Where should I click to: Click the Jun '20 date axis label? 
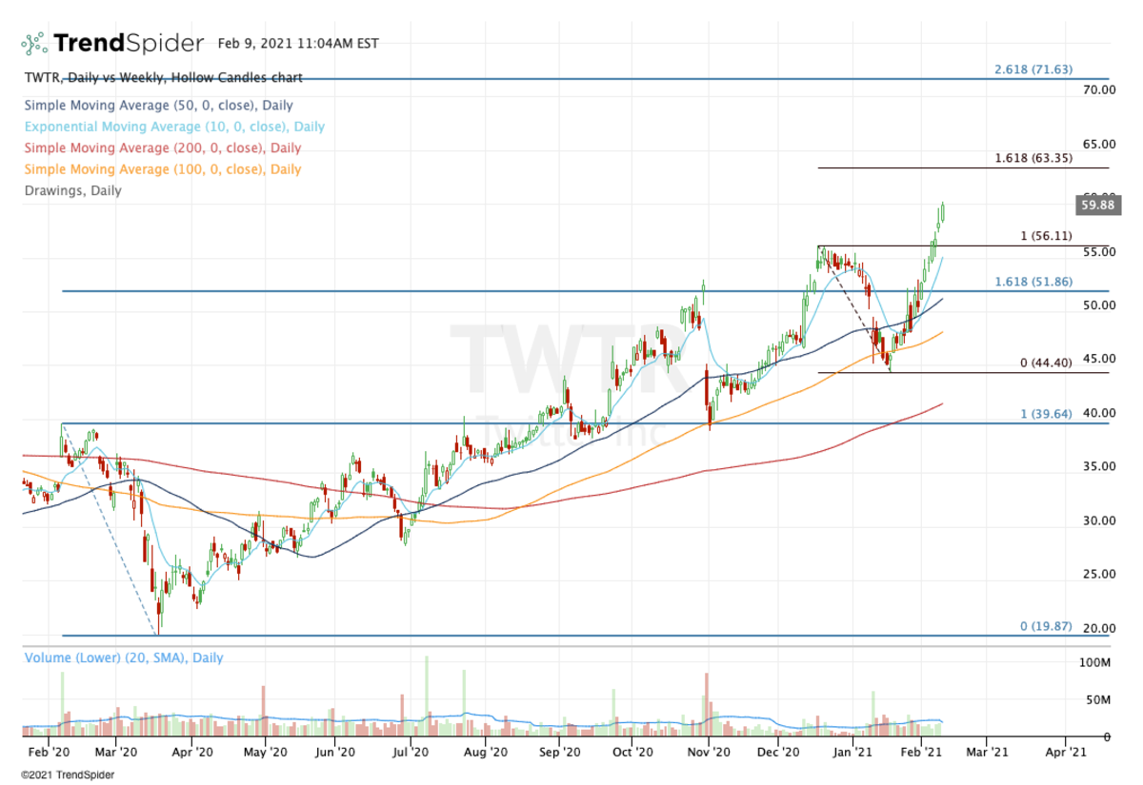[x=334, y=752]
